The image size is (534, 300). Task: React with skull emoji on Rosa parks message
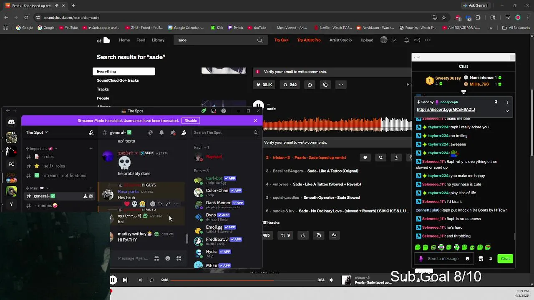click(134, 204)
